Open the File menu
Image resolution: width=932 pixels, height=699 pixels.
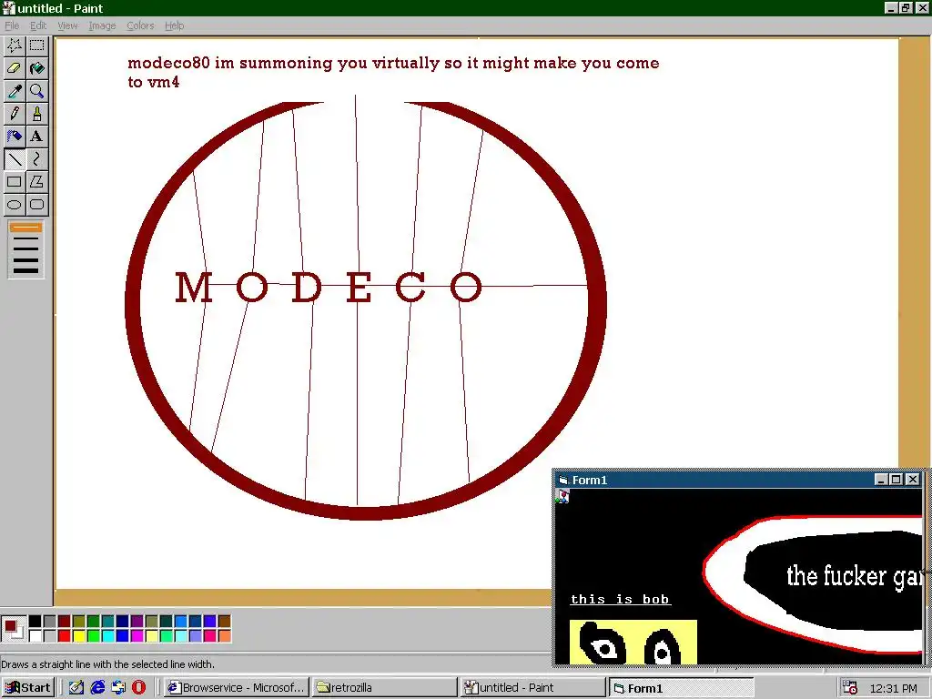click(x=12, y=25)
